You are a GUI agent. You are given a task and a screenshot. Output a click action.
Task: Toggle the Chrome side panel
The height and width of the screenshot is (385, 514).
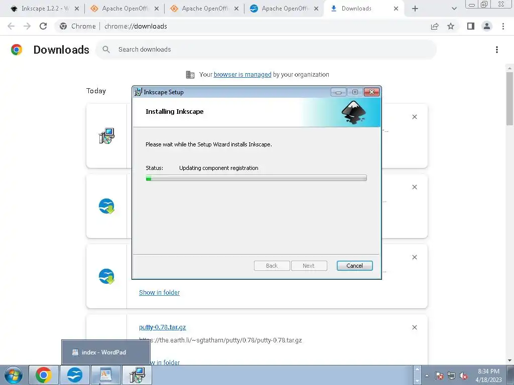pos(471,26)
